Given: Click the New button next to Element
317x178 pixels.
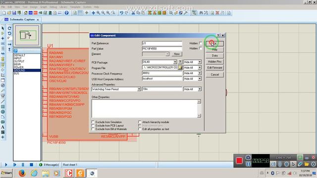Looking at the screenshot, I should (177, 54).
